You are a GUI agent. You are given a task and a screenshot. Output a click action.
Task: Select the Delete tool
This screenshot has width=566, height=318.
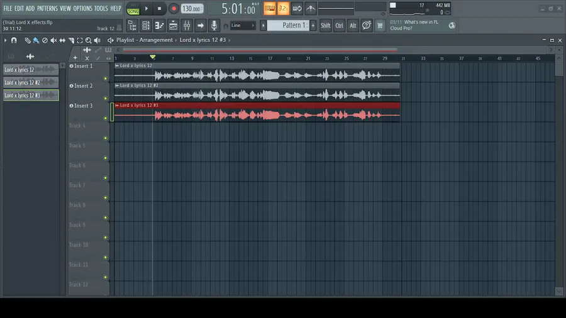[45, 40]
